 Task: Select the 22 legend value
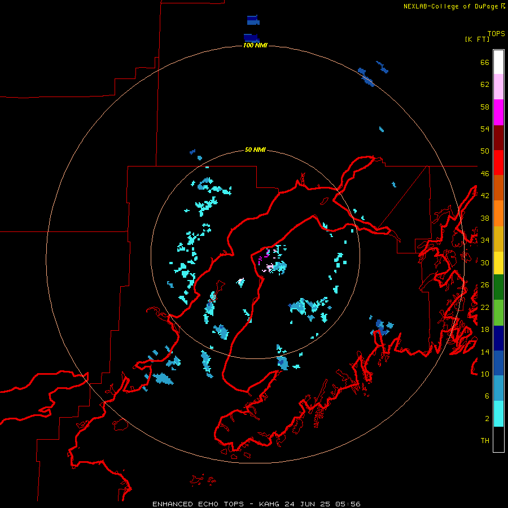[x=485, y=307]
